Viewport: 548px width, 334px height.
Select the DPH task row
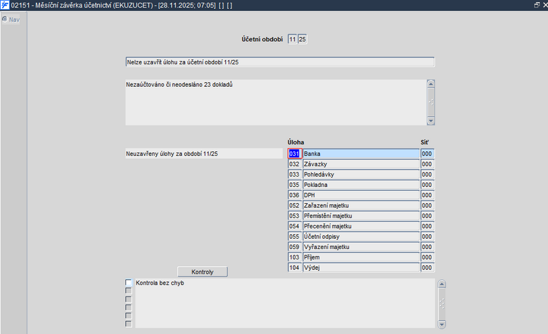click(361, 195)
